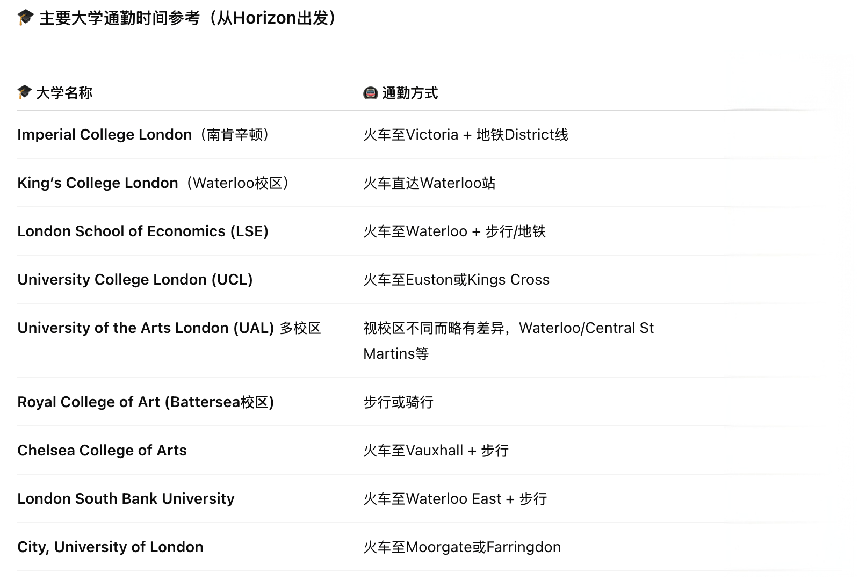Click City, University of London name
The width and height of the screenshot is (866, 580).
point(110,547)
